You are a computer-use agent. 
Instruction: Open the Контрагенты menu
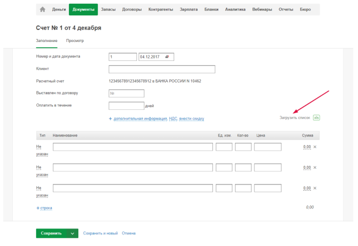tap(161, 9)
